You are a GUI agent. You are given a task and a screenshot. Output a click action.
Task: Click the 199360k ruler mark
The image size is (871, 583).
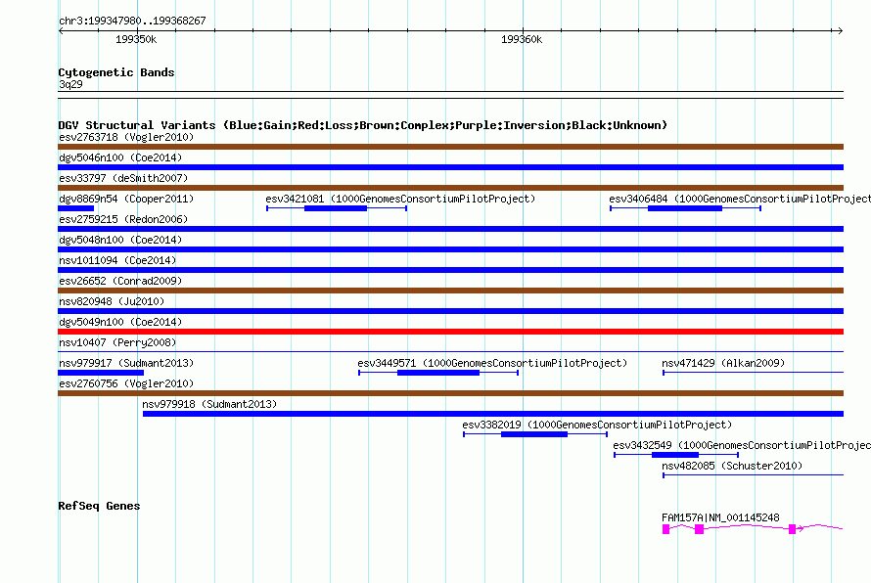tap(522, 39)
